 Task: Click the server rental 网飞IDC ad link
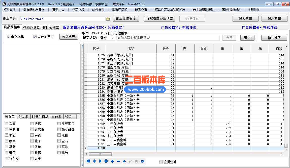(x=93, y=28)
